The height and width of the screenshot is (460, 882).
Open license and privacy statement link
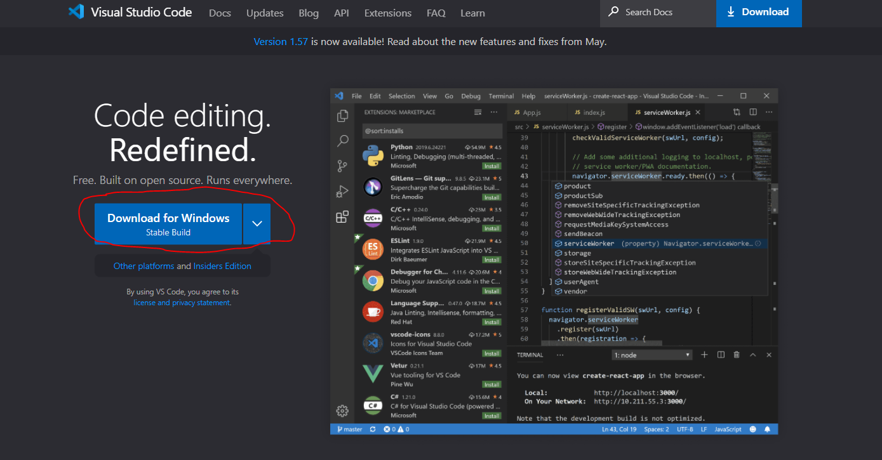[x=182, y=303]
